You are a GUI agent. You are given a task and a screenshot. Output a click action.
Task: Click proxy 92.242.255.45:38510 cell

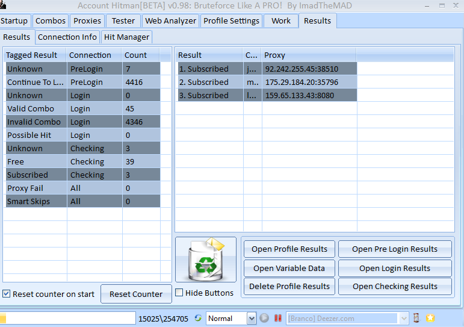(x=309, y=69)
